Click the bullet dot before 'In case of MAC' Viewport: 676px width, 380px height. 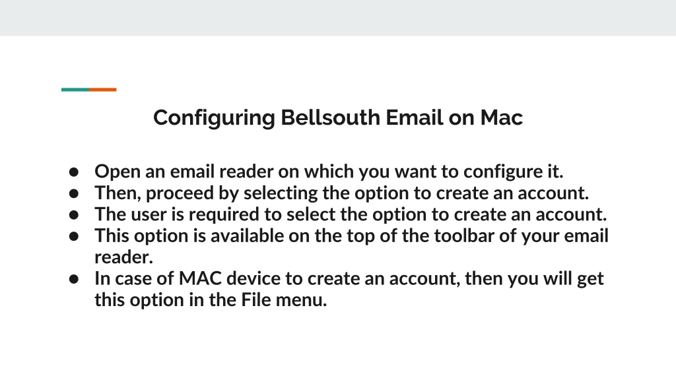coord(74,279)
